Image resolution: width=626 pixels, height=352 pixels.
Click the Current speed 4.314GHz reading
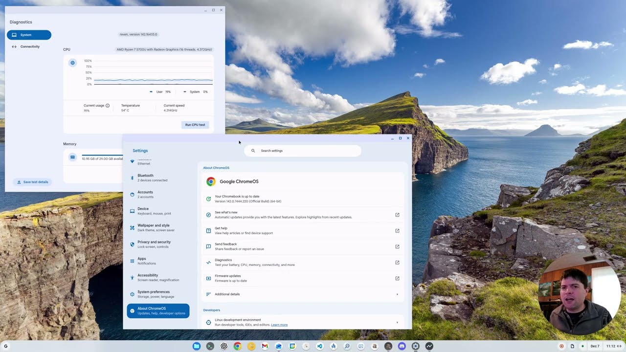(174, 108)
